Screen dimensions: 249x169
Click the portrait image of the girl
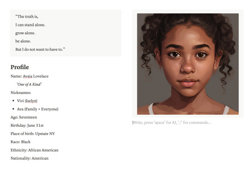(188, 64)
